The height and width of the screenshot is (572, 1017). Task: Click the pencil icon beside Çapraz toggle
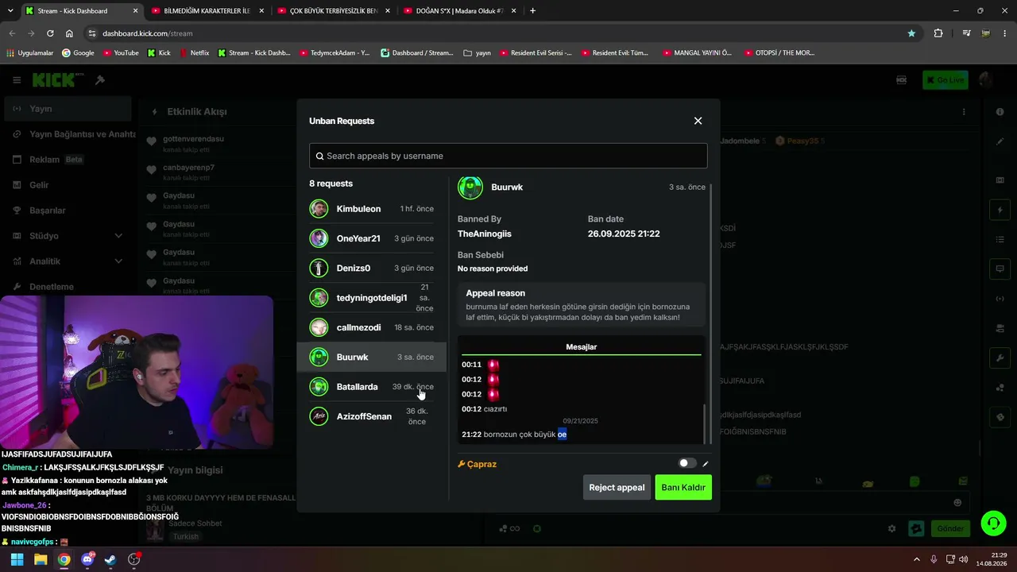706,464
